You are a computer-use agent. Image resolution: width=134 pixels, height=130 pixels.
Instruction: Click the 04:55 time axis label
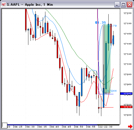(x=91, y=127)
